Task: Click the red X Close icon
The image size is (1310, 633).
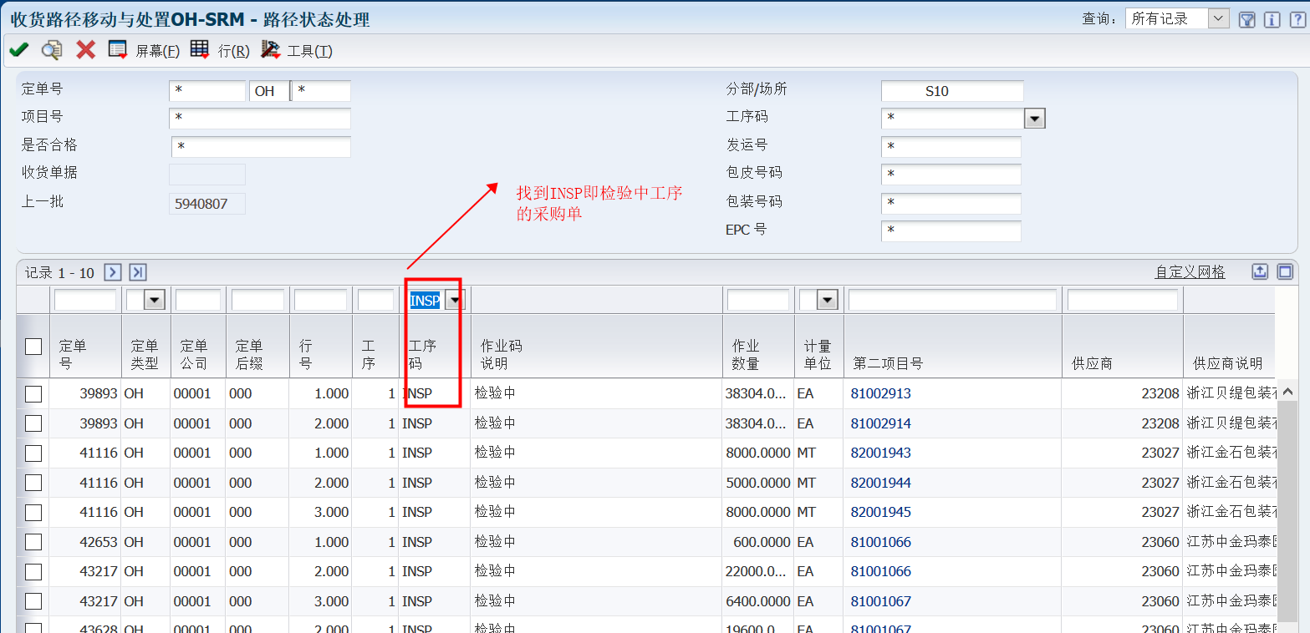Action: [x=85, y=50]
